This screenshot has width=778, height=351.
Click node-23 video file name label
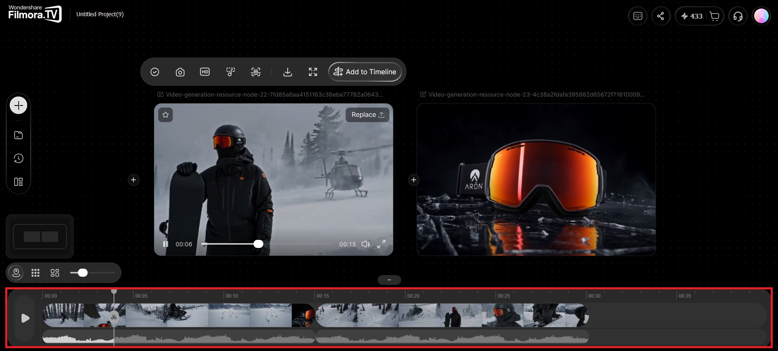536,95
